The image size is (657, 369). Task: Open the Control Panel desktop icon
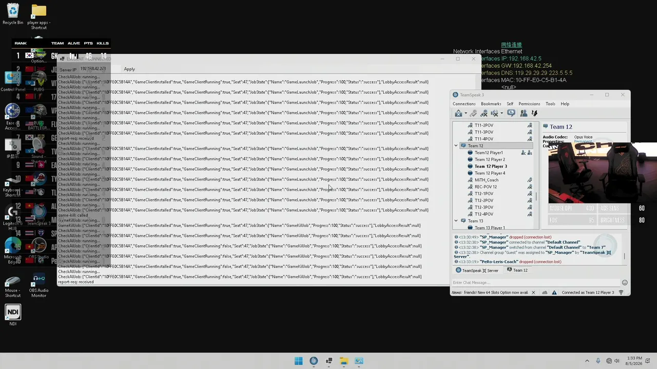click(x=13, y=81)
